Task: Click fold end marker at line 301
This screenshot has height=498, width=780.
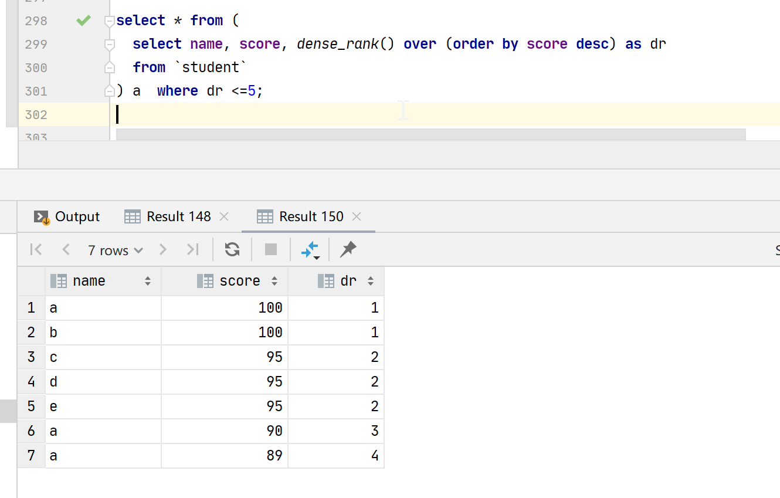Action: coord(109,91)
